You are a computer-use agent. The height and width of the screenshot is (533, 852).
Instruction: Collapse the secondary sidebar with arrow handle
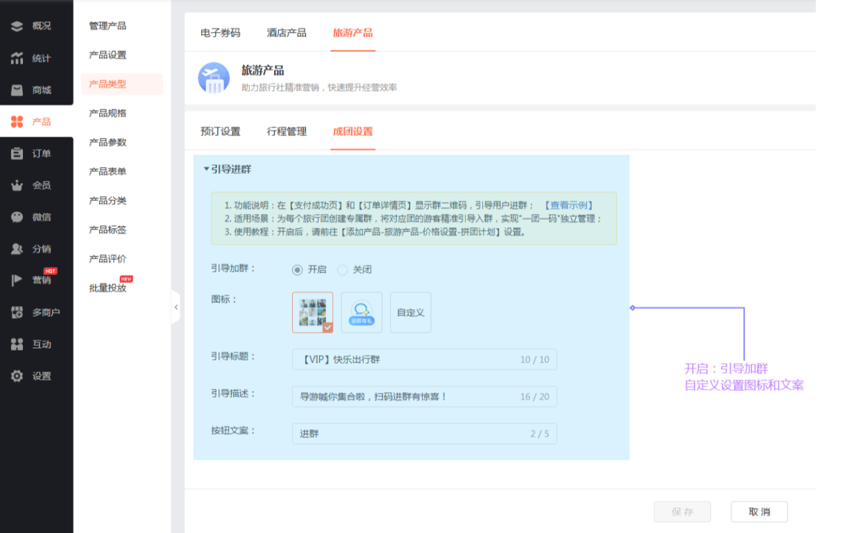pos(176,307)
